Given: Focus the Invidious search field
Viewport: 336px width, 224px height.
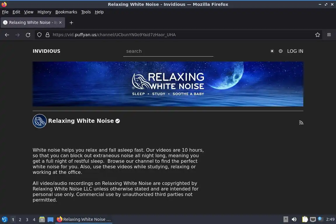Looking at the screenshot, I should click(168, 51).
